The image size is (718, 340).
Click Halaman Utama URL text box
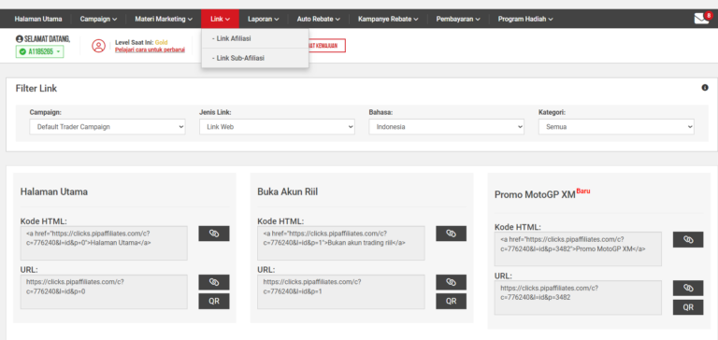[x=104, y=292]
